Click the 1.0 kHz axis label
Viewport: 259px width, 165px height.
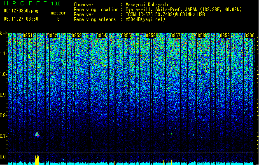(4, 74)
